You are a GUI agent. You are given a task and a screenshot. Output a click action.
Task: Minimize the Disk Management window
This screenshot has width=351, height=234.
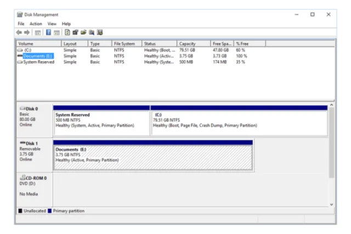[297, 15]
